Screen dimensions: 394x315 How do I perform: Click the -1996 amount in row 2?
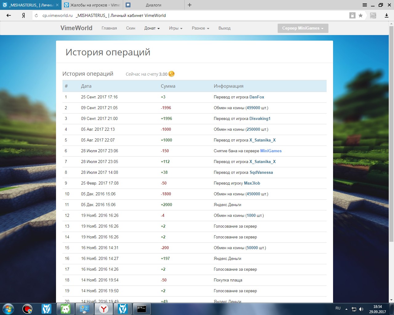point(166,108)
